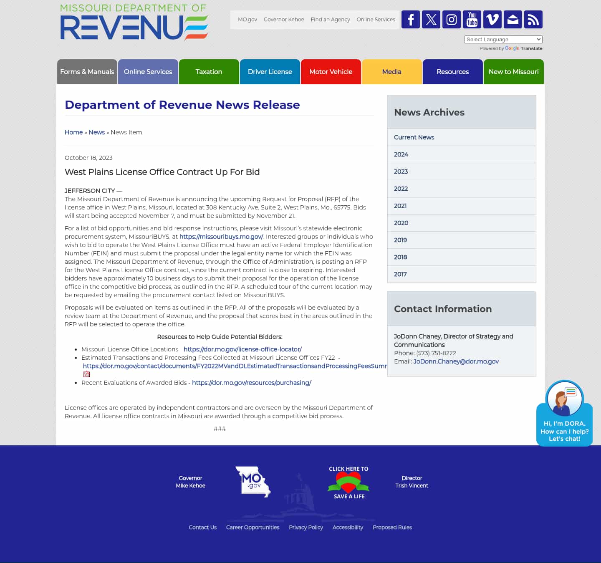601x563 pixels.
Task: Click the Save a Life heart graphic
Action: pyautogui.click(x=348, y=483)
